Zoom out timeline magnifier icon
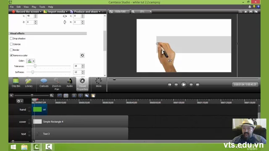Viewport: 269px width, 151px height. [x=11, y=96]
